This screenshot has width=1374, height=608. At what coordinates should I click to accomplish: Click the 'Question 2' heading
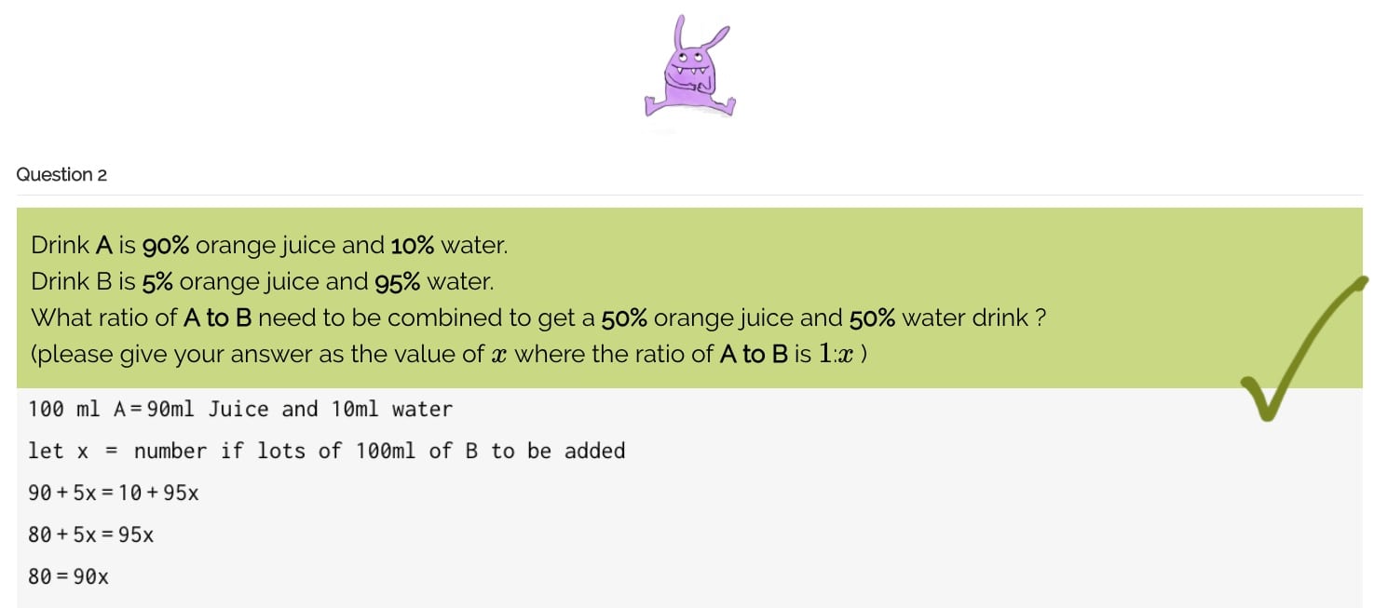tap(61, 174)
